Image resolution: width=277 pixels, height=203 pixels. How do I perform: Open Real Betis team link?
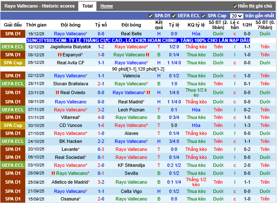tap(131, 34)
